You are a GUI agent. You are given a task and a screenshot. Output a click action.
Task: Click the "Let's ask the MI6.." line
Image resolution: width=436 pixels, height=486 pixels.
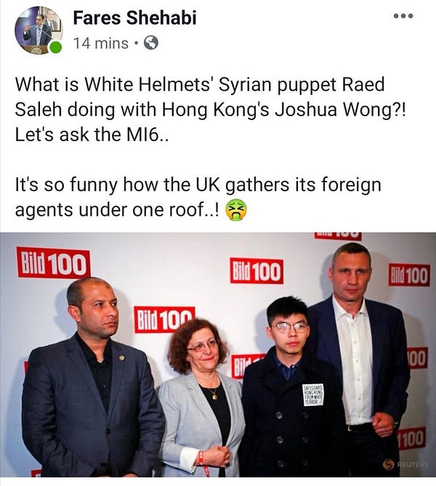(x=92, y=135)
